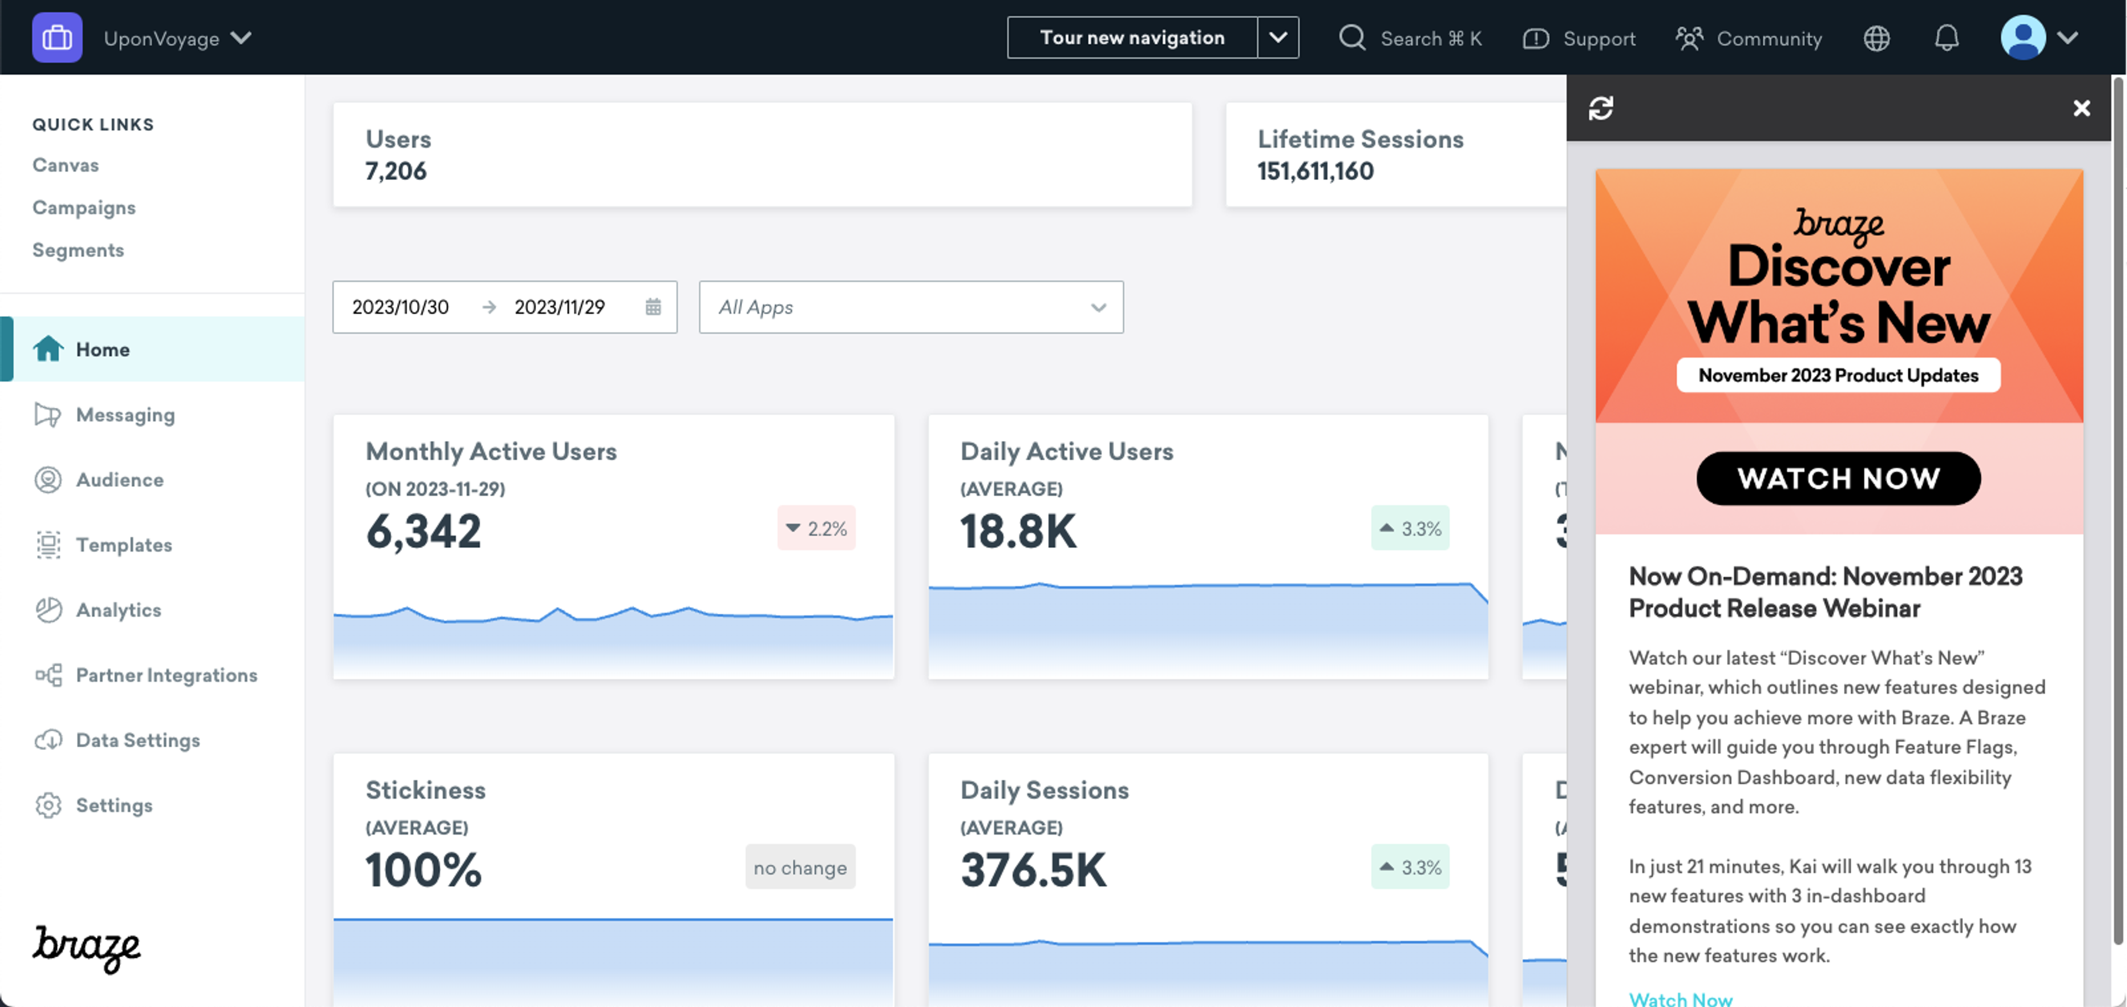Open the Analytics sidebar section
The width and height of the screenshot is (2127, 1007).
[x=118, y=610]
